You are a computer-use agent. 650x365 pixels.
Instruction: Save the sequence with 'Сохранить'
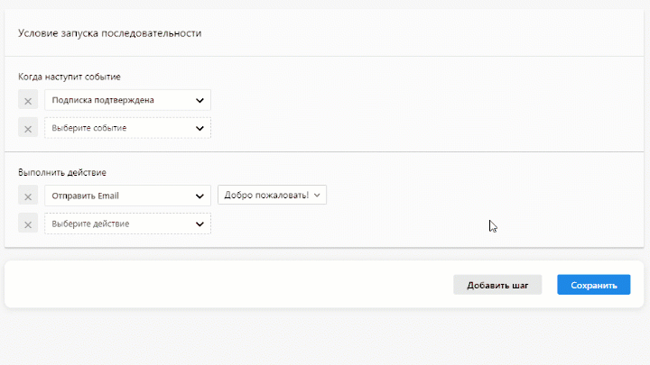click(593, 285)
